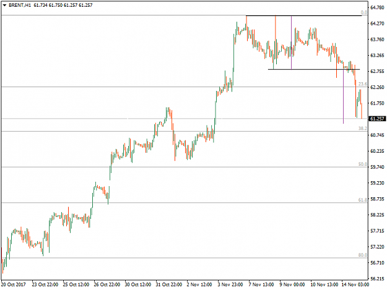Select the 9 Nov 00:00 time axis label
This screenshot has height=290, width=387.
tap(292, 284)
